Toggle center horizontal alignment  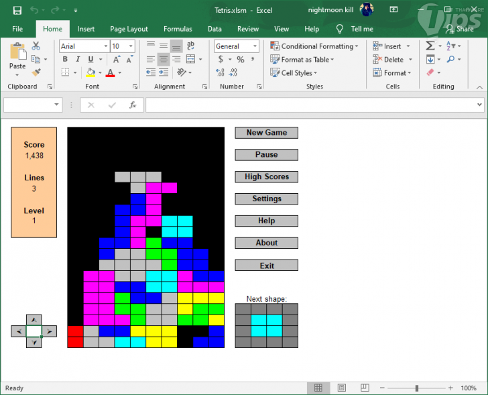point(164,59)
